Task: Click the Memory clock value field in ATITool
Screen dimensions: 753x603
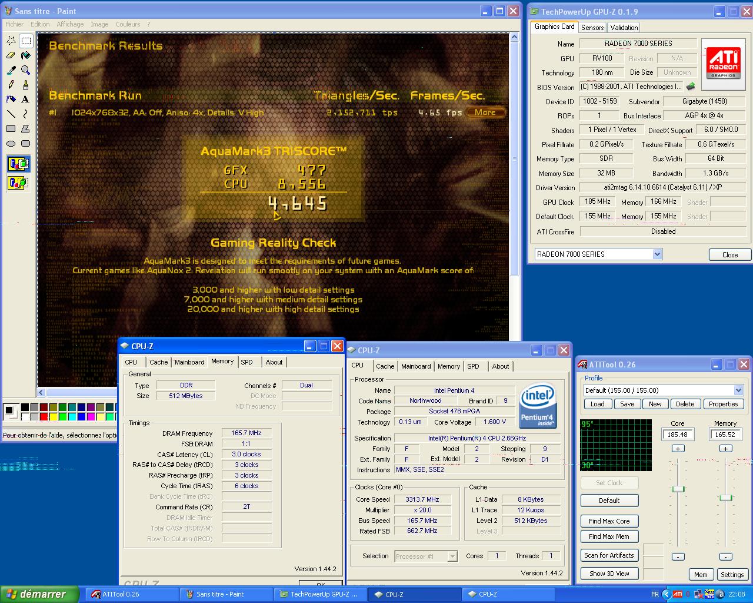Action: [x=725, y=435]
